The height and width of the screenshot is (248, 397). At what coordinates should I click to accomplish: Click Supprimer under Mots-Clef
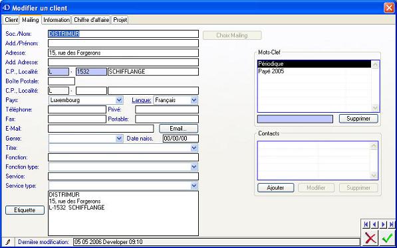[x=358, y=119]
